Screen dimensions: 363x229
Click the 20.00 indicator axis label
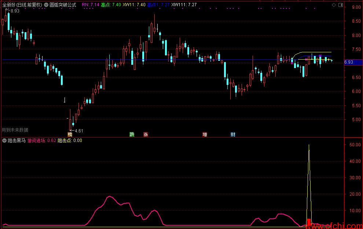pyautogui.click(x=355, y=194)
